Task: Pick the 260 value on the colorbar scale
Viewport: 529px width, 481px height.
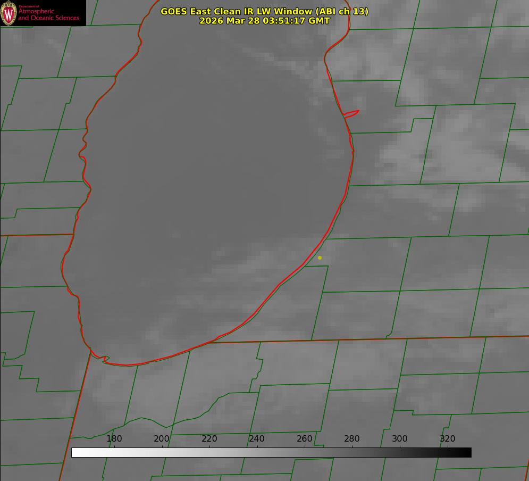Action: click(x=305, y=439)
